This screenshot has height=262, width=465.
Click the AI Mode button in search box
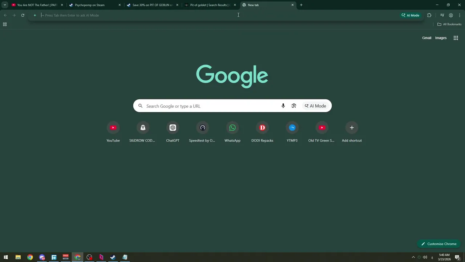tap(315, 106)
